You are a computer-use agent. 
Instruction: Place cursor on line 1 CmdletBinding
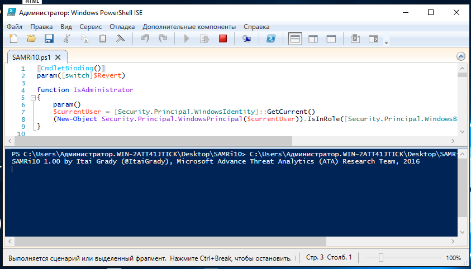(x=67, y=69)
